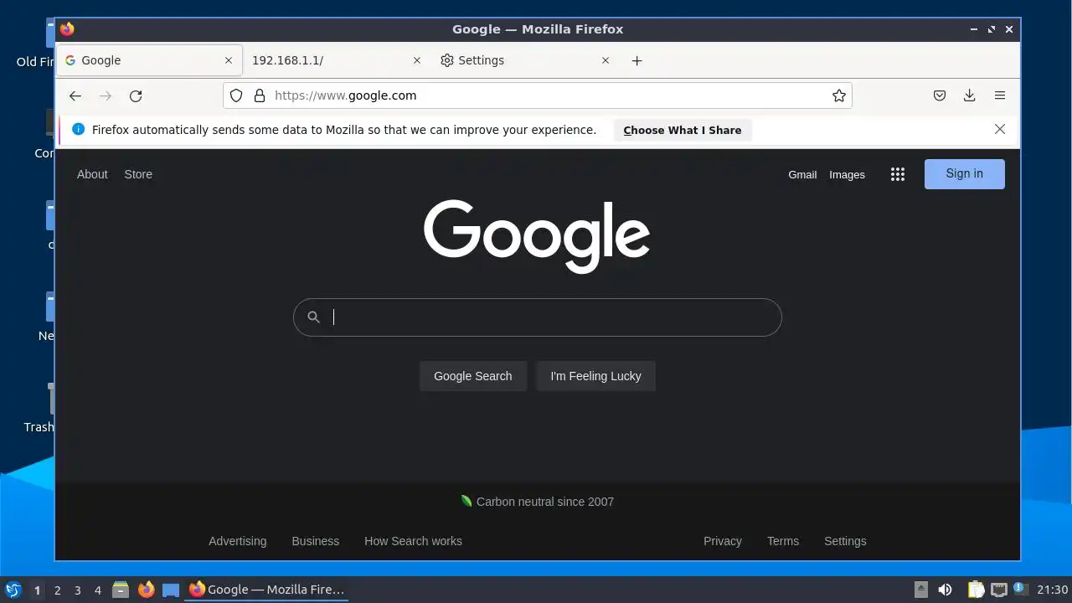The height and width of the screenshot is (603, 1072).
Task: Open the tracking protection shield icon
Action: click(236, 95)
